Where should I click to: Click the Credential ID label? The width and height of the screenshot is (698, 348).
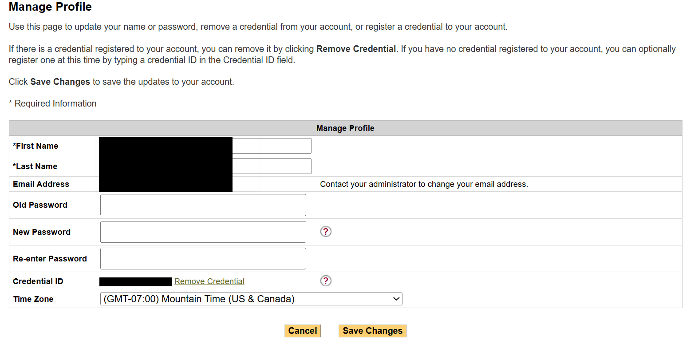[38, 281]
